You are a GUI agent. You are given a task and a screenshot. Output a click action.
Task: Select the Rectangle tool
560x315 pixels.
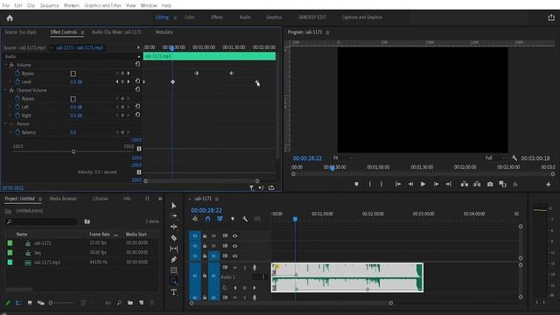tap(173, 270)
